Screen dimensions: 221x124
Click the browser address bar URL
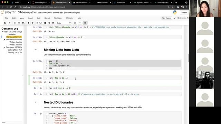[x=44, y=7]
